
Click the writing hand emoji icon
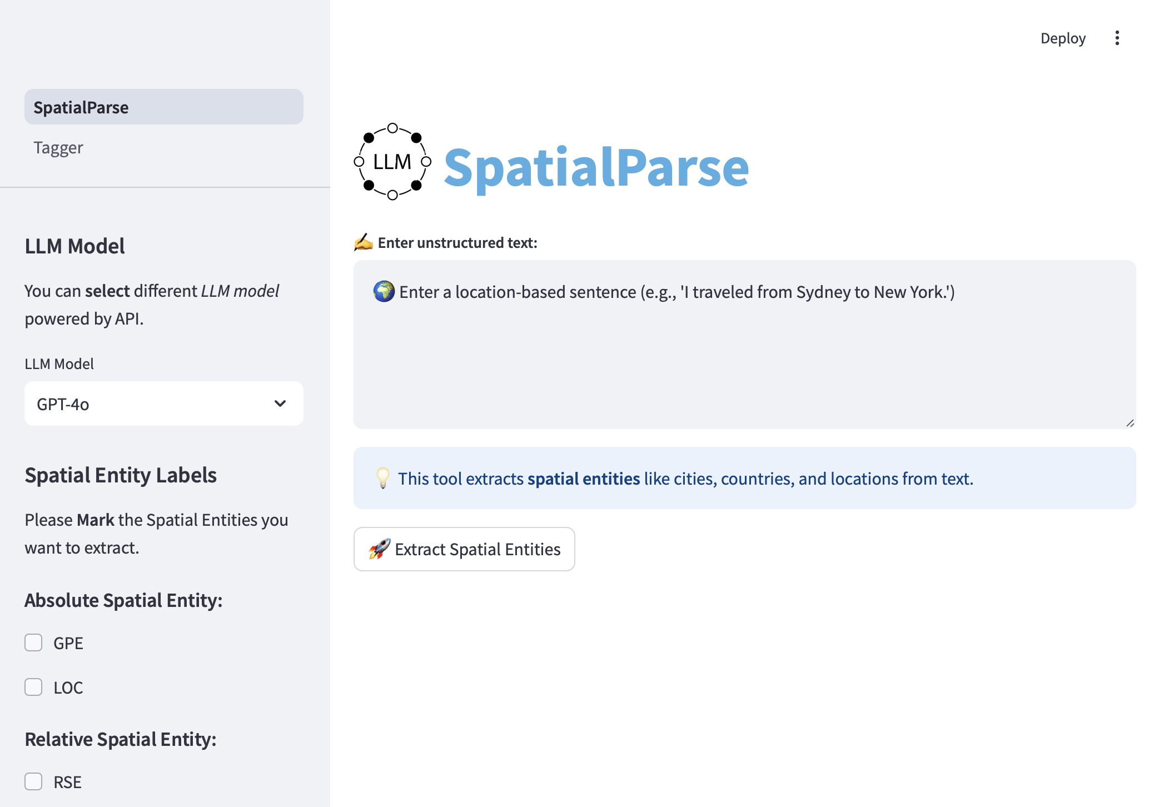click(364, 242)
